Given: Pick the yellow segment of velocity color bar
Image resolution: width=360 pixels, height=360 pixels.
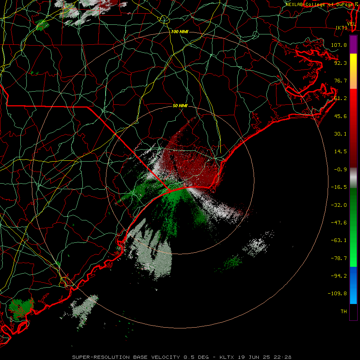Looking at the screenshot, I should (353, 71).
